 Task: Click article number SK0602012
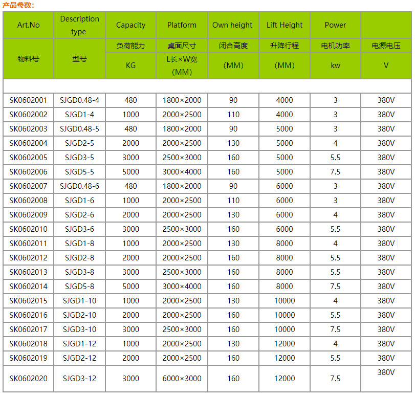28,257
